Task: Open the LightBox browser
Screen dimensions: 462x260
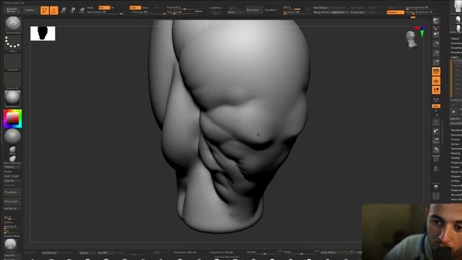Action: [x=30, y=10]
